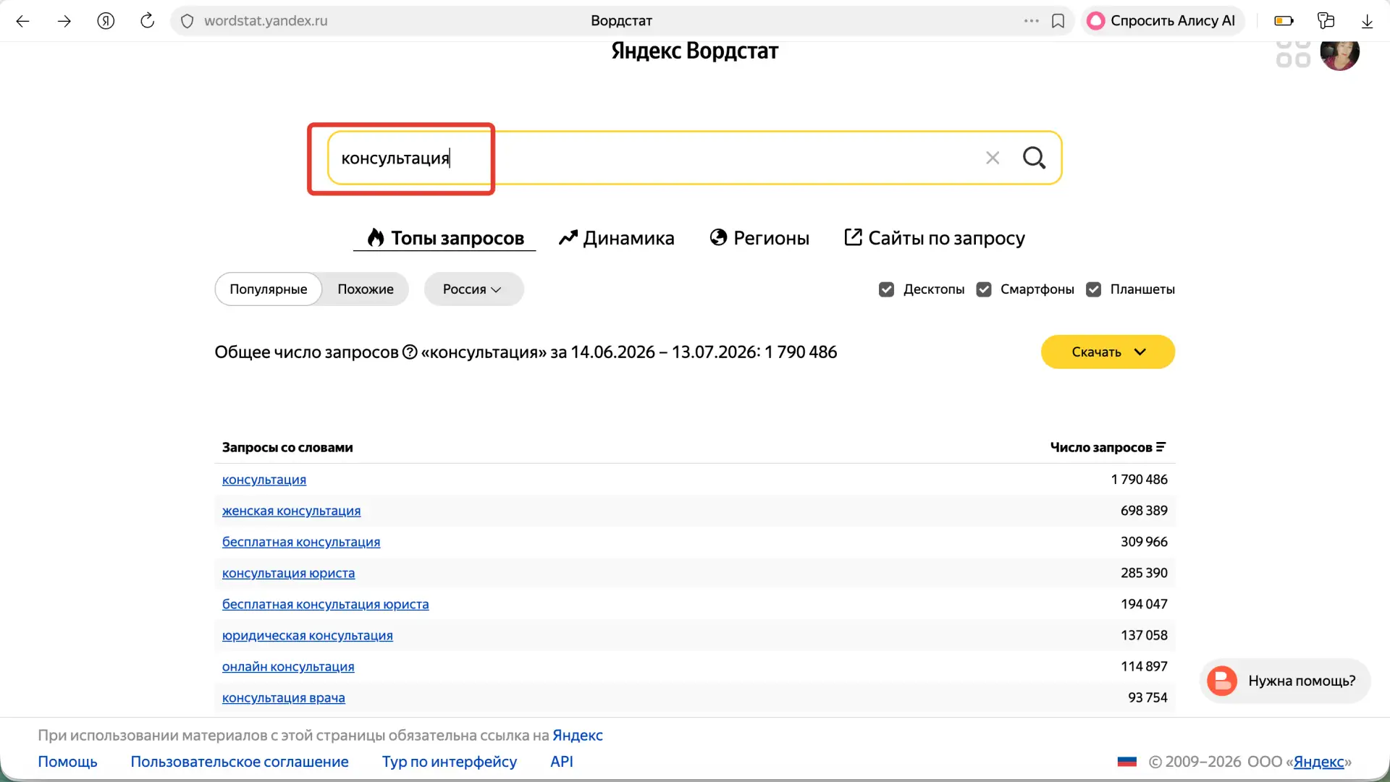Sort by the Число запросов column header
Image resolution: width=1390 pixels, height=782 pixels.
tap(1108, 448)
